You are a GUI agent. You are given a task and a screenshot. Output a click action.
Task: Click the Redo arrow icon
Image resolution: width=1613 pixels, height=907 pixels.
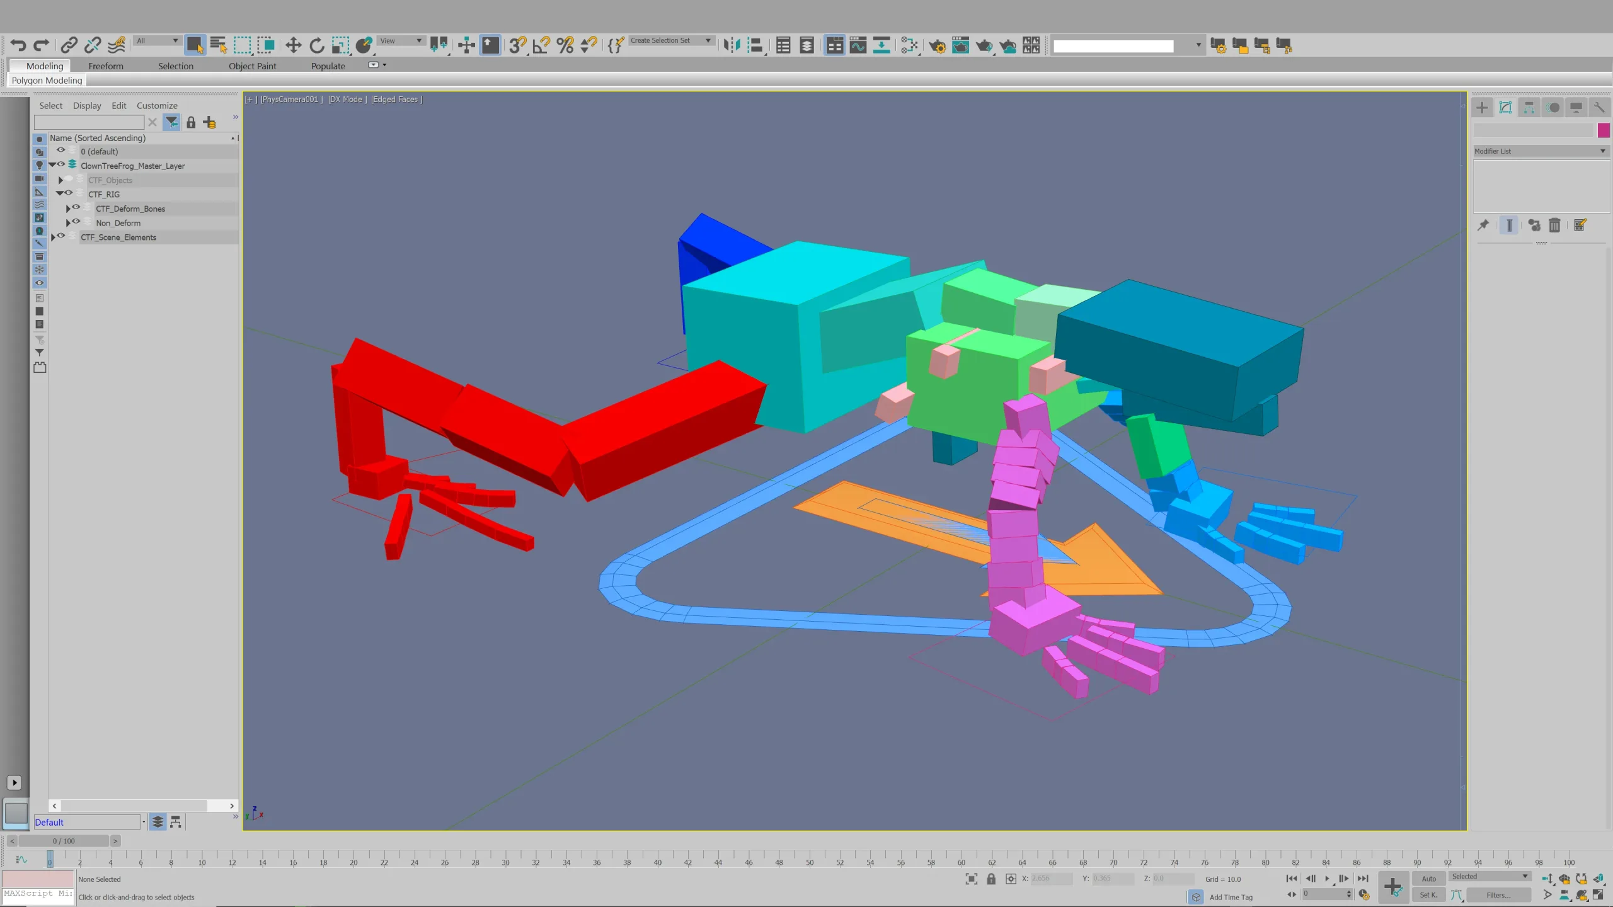(x=42, y=45)
